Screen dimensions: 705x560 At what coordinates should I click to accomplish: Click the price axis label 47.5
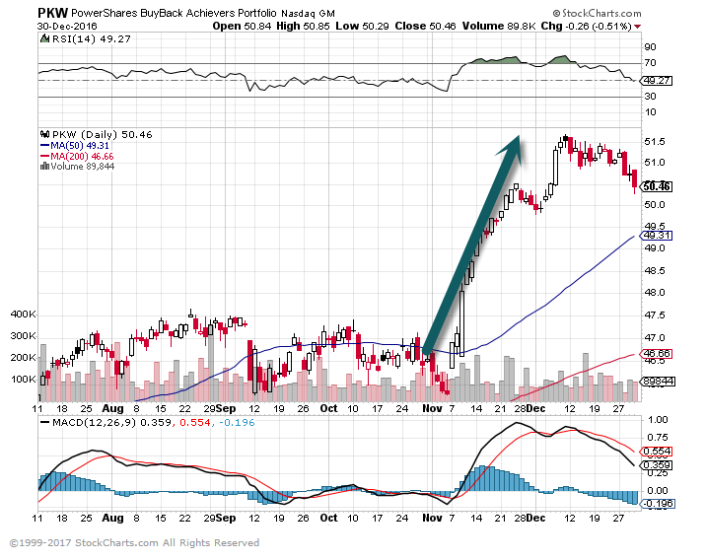click(x=654, y=315)
